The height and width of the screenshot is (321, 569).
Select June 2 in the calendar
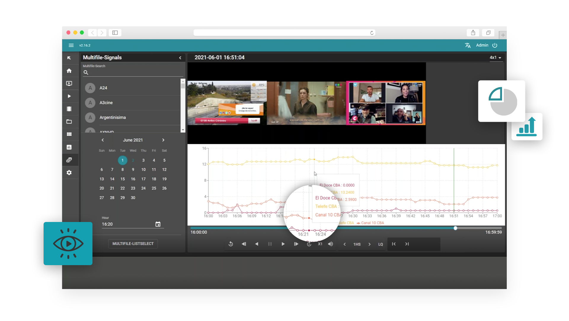(x=133, y=160)
